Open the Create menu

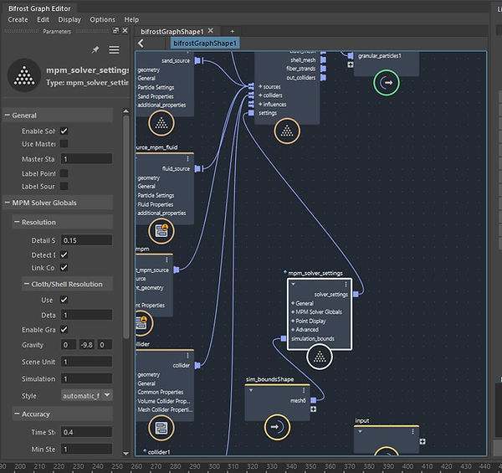pos(18,19)
